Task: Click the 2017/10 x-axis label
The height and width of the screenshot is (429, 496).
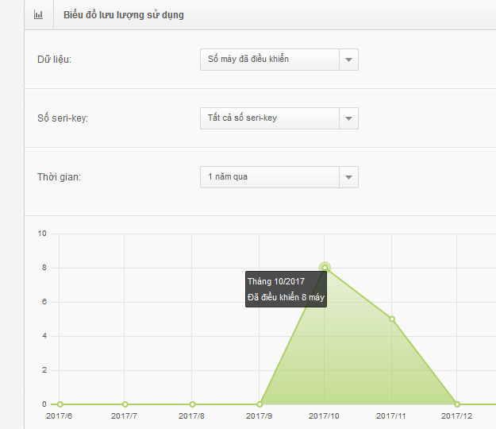Action: [x=324, y=416]
